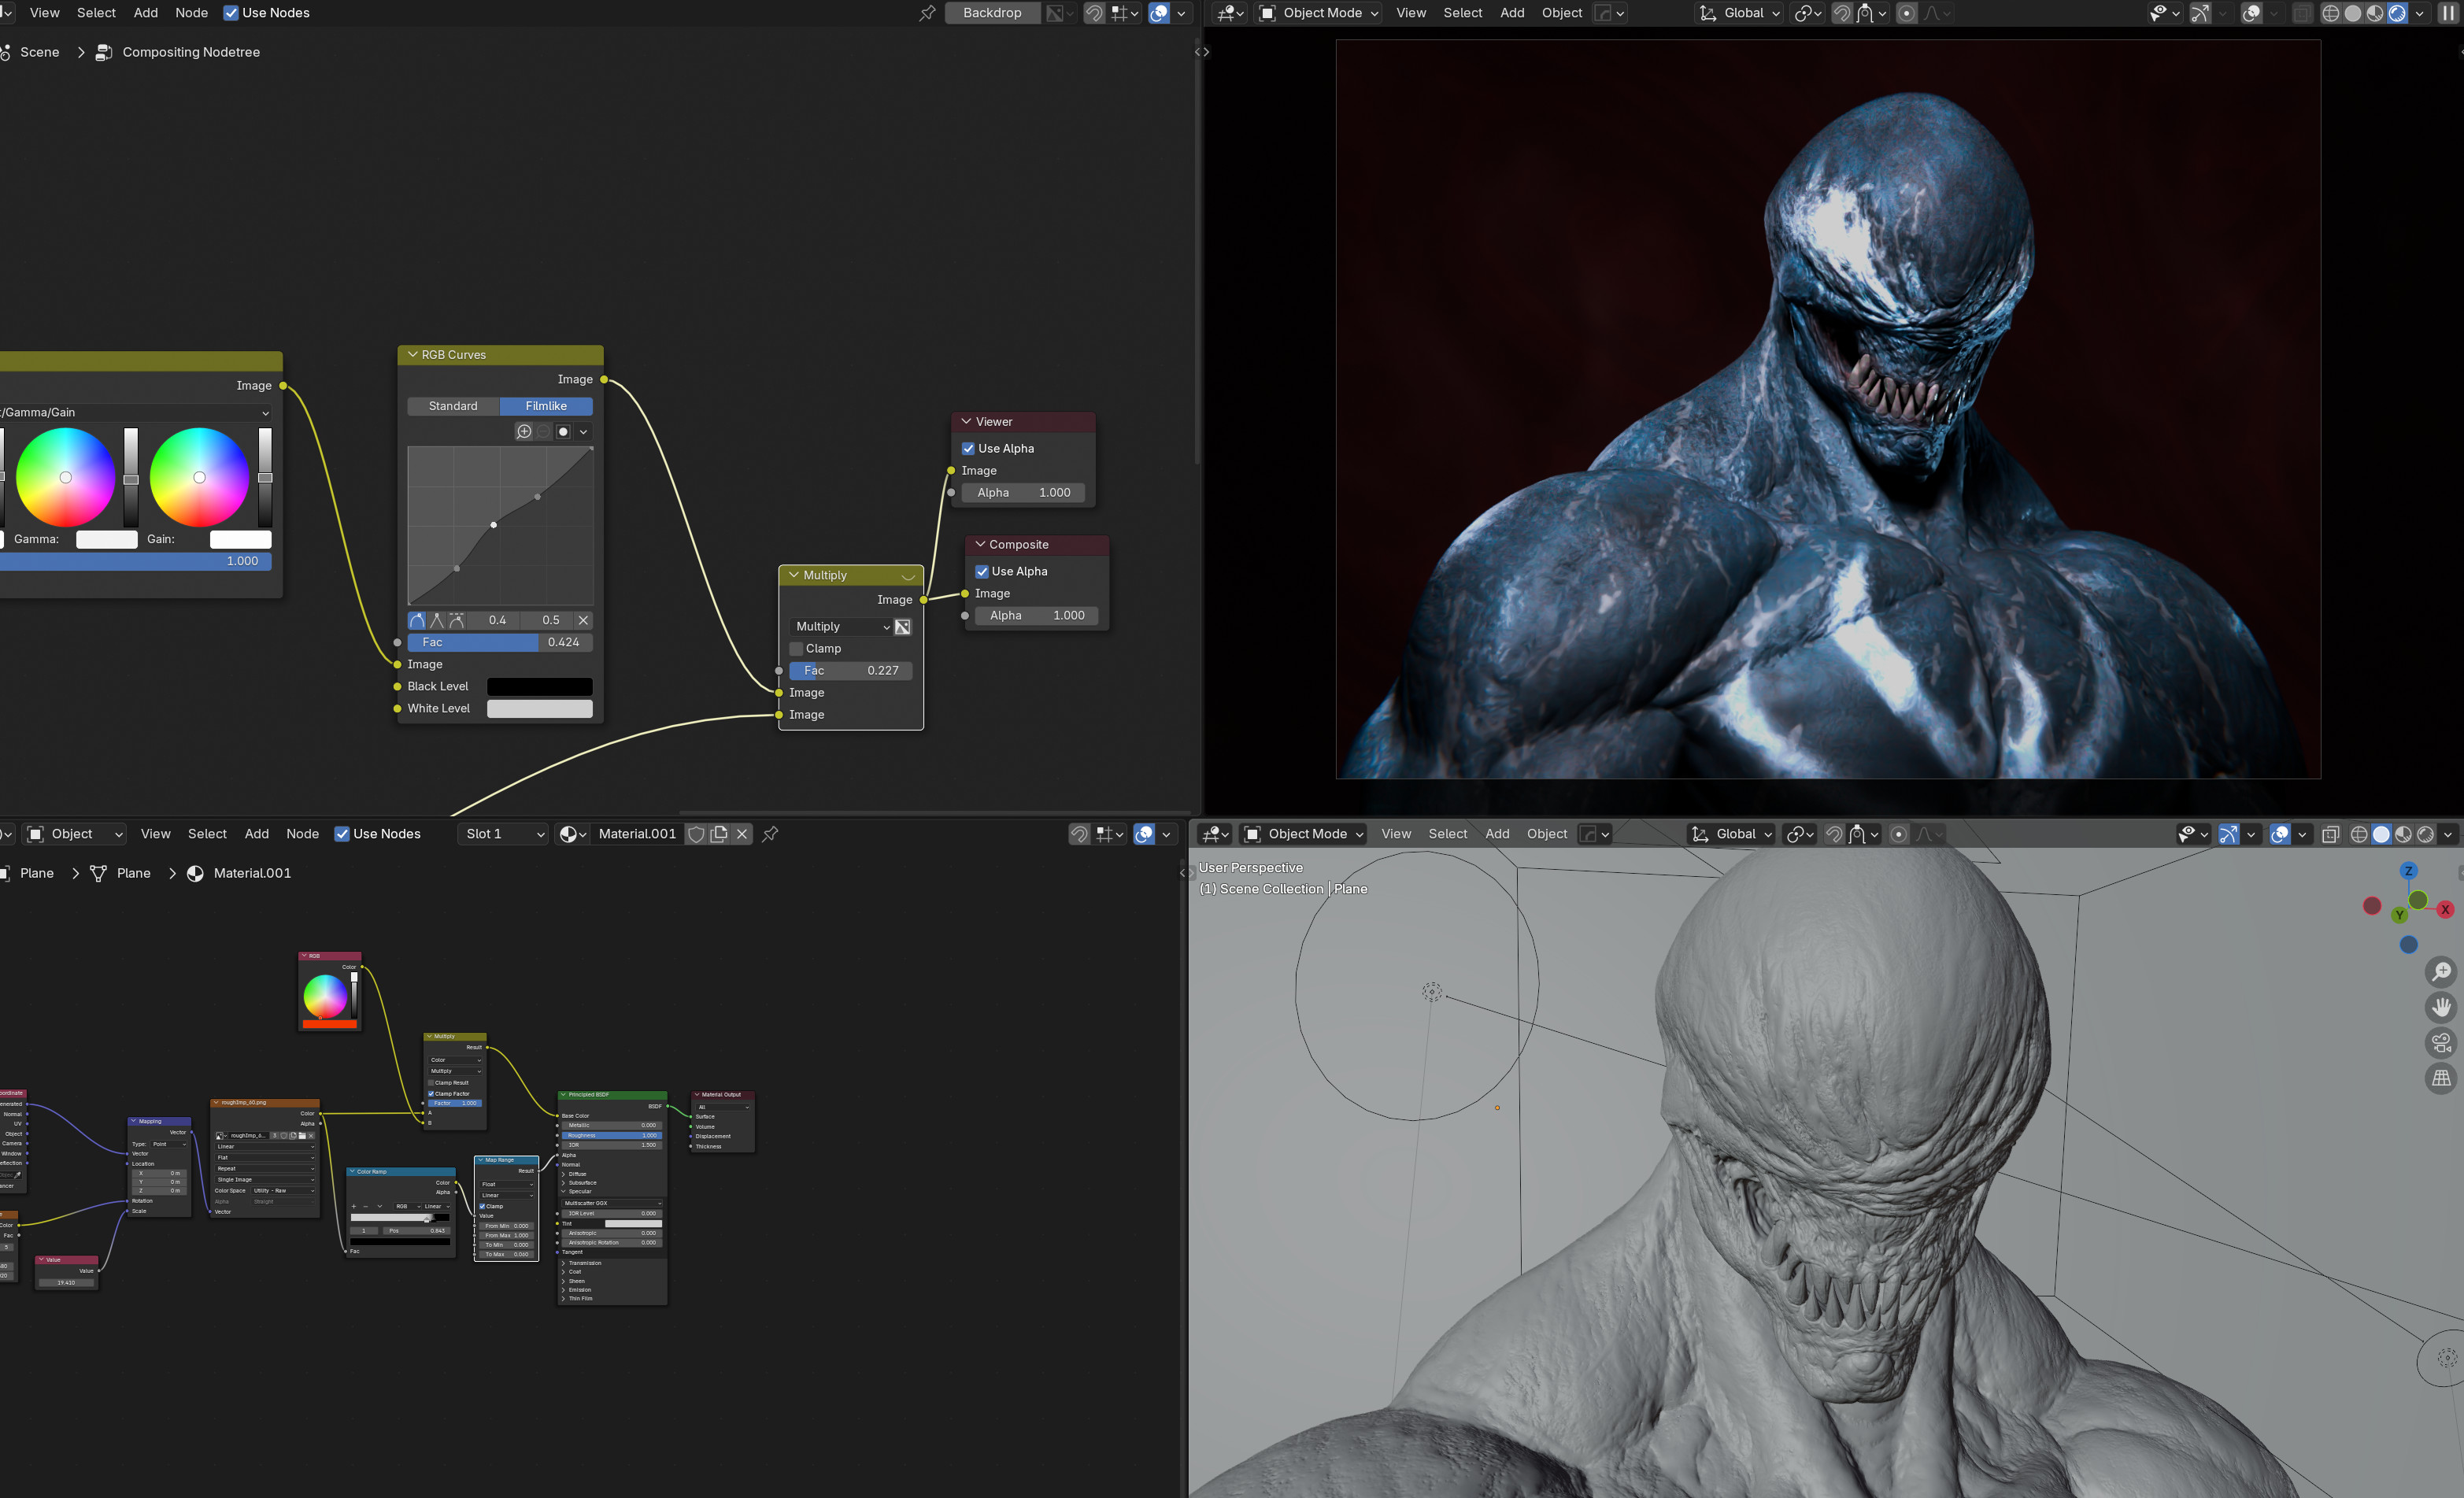Click Material.001 breadcrumb in shader editor
This screenshot has width=2464, height=1498.
point(252,873)
